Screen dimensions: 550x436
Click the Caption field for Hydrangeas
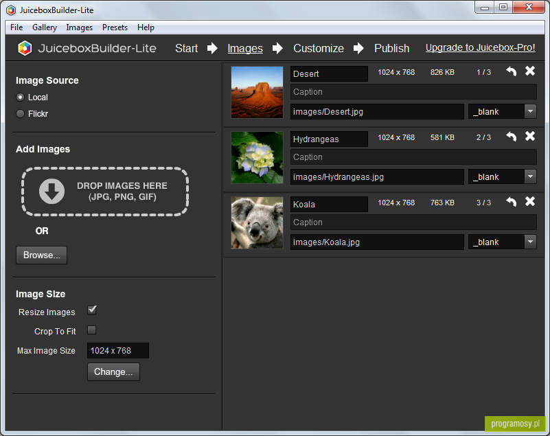(x=413, y=157)
